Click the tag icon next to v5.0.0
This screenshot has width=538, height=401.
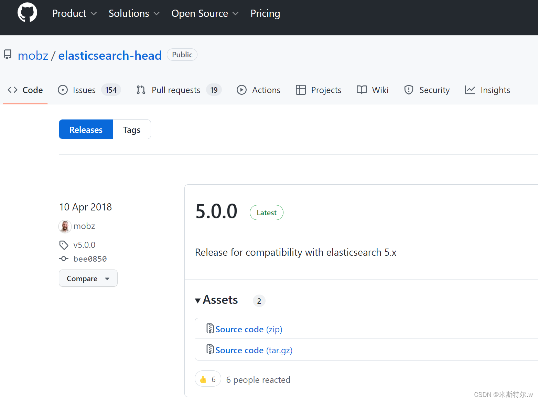[x=64, y=245]
